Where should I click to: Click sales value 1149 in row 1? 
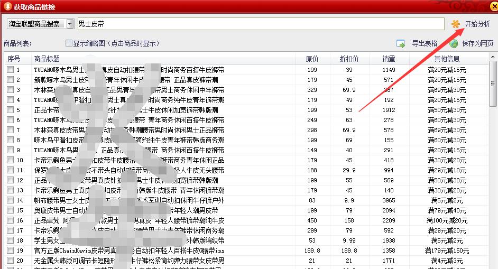click(x=389, y=70)
